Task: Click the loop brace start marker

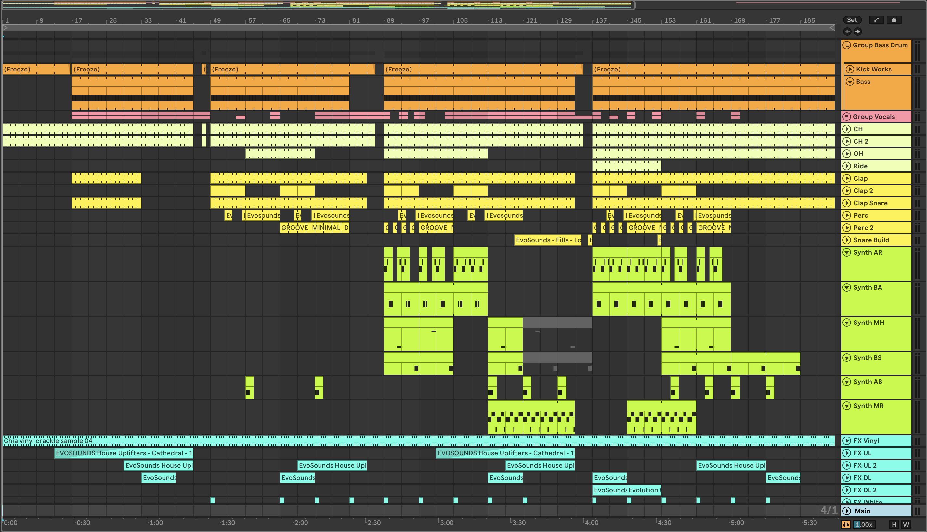Action: 5,28
